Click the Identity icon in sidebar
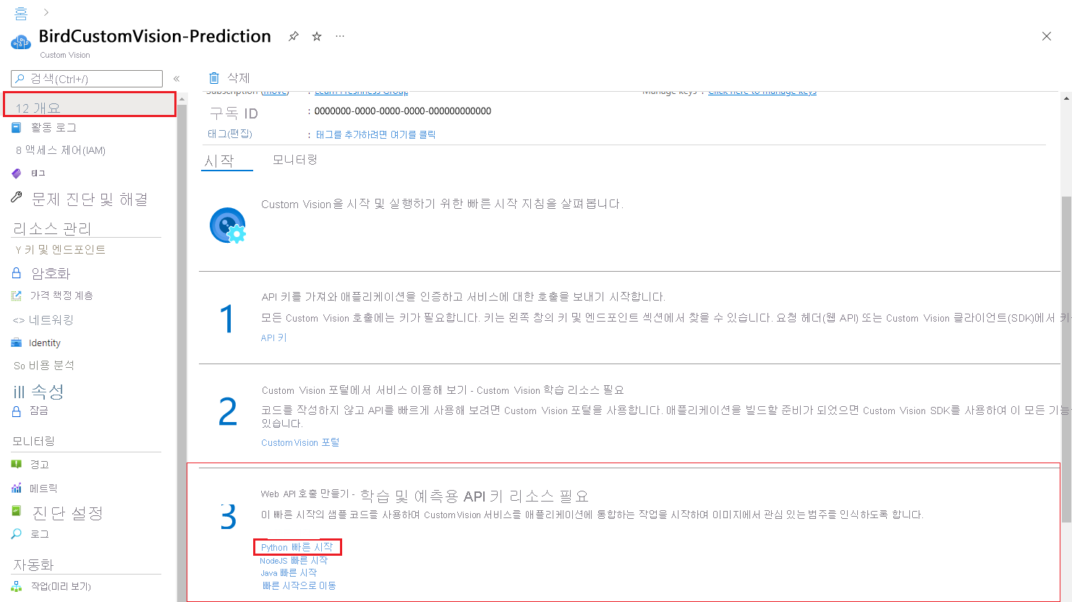This screenshot has height=602, width=1072. (17, 343)
